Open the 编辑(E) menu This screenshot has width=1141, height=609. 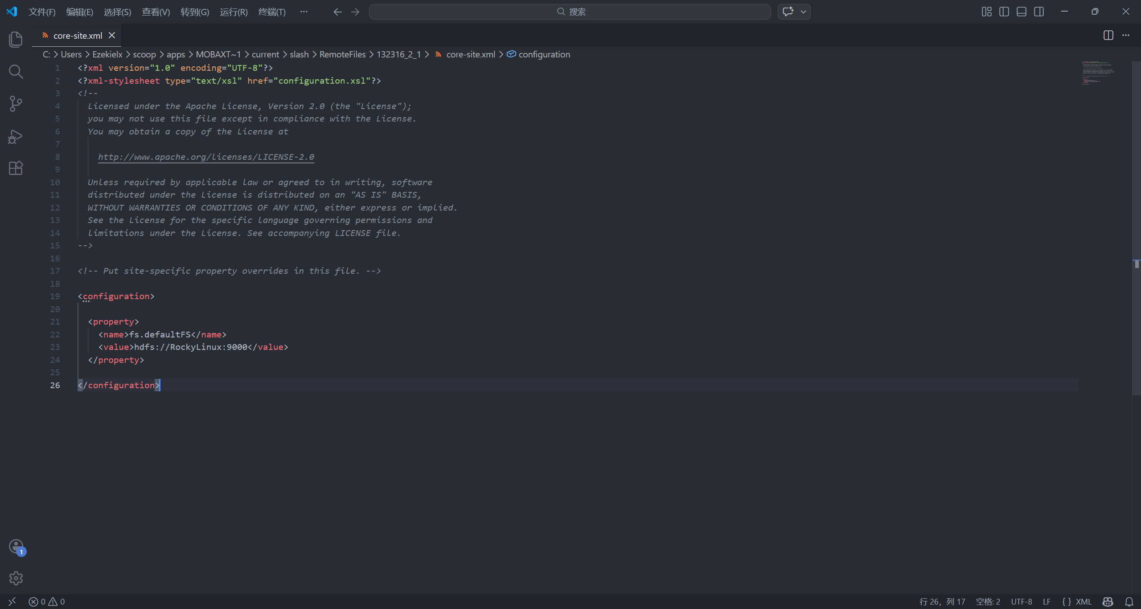point(80,12)
